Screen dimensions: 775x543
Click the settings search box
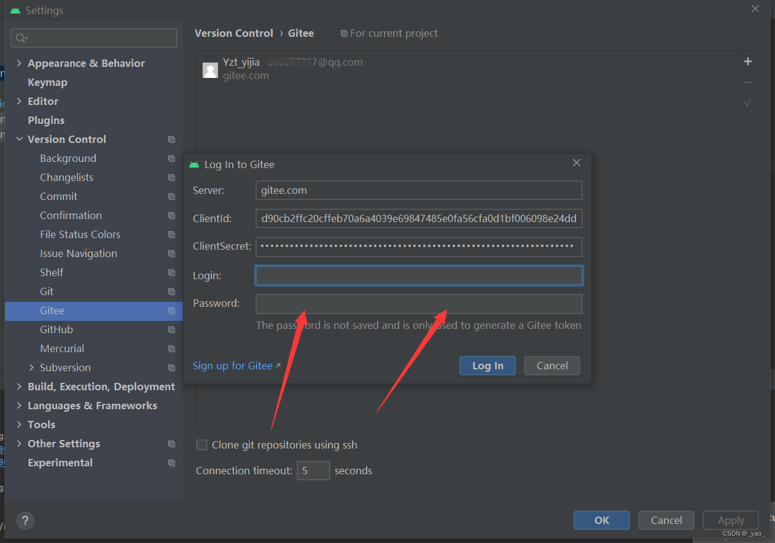tap(94, 38)
